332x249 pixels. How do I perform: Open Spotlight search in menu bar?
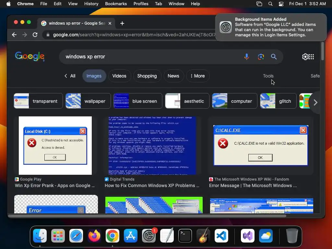(x=270, y=4)
